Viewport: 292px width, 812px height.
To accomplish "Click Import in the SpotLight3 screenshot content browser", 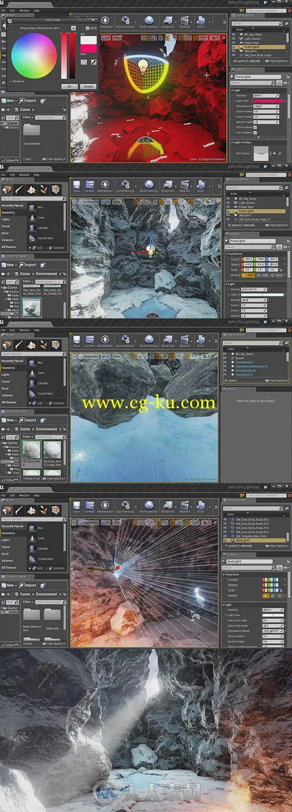I will tap(28, 585).
